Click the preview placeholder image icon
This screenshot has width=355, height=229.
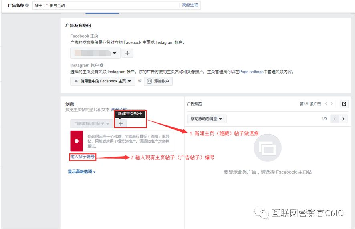click(x=268, y=148)
